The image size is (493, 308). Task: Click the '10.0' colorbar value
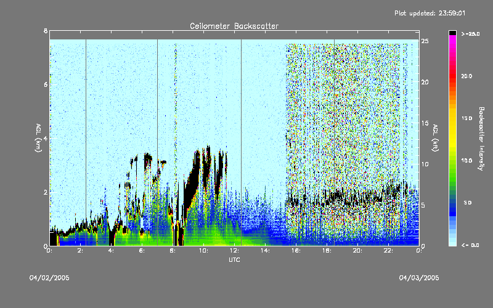[x=467, y=161]
